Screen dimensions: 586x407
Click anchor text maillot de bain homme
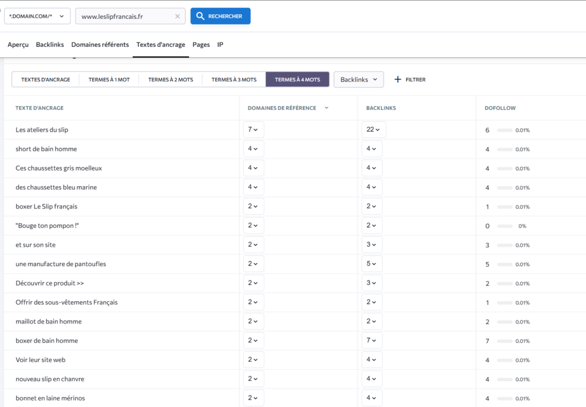[49, 321]
